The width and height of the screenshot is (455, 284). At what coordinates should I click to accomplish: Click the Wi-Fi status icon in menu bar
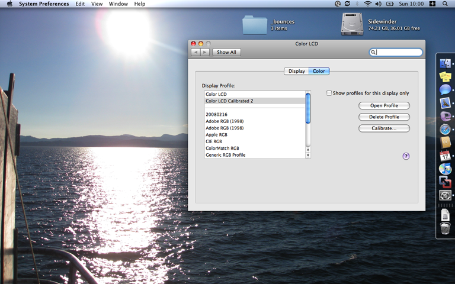click(x=367, y=4)
